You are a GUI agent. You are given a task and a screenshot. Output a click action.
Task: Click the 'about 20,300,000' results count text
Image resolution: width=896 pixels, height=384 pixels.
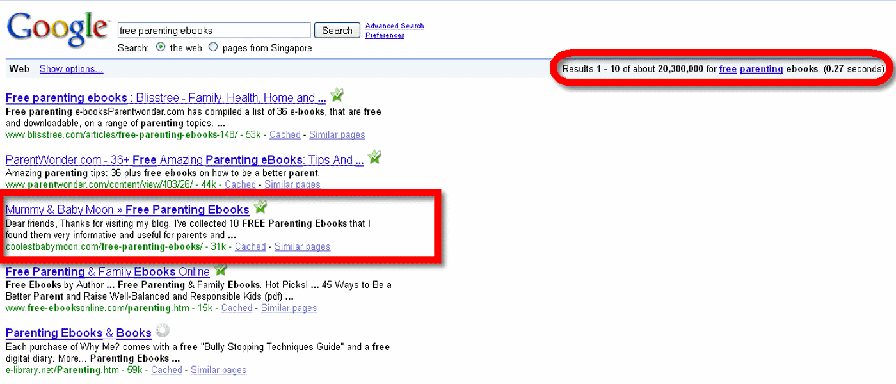(669, 69)
